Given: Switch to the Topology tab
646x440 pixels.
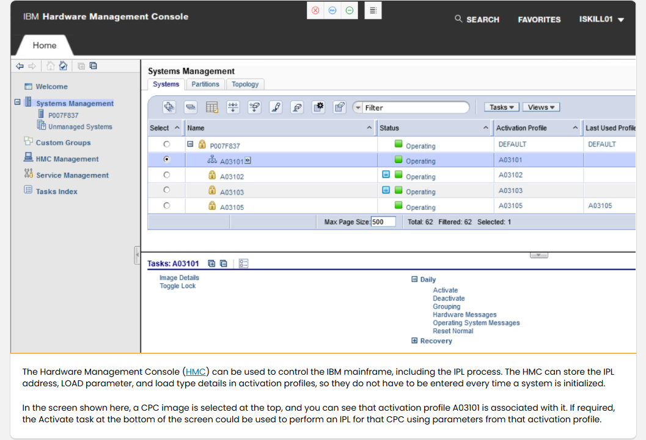Looking at the screenshot, I should pyautogui.click(x=245, y=84).
